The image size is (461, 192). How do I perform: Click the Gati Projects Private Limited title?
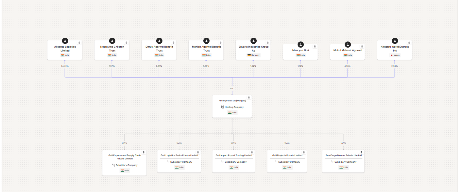pos(287,155)
